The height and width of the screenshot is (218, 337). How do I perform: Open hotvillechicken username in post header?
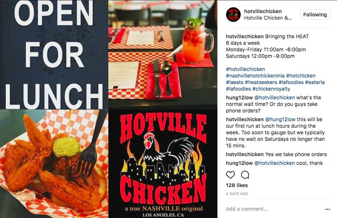pyautogui.click(x=263, y=11)
